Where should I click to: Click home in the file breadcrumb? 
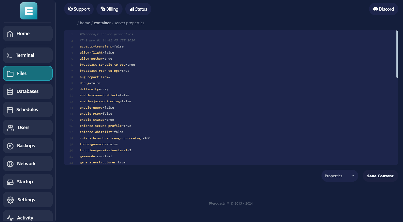click(85, 23)
